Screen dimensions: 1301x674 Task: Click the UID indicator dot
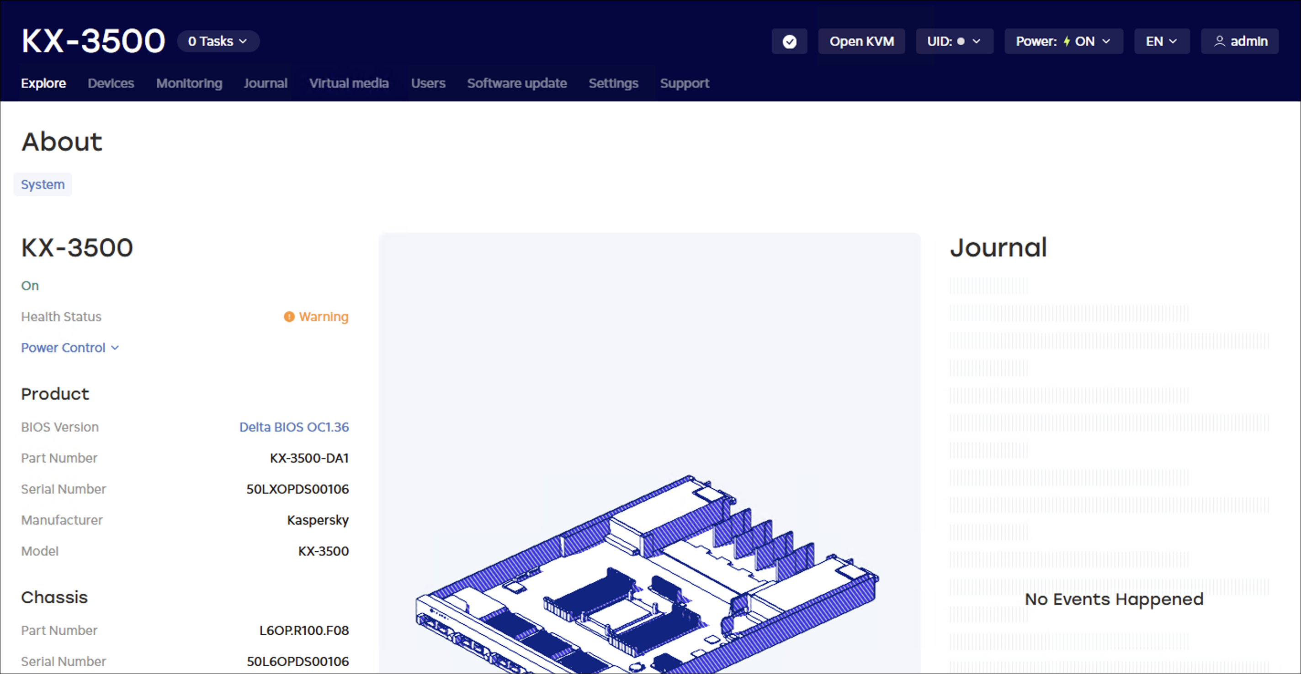click(961, 42)
